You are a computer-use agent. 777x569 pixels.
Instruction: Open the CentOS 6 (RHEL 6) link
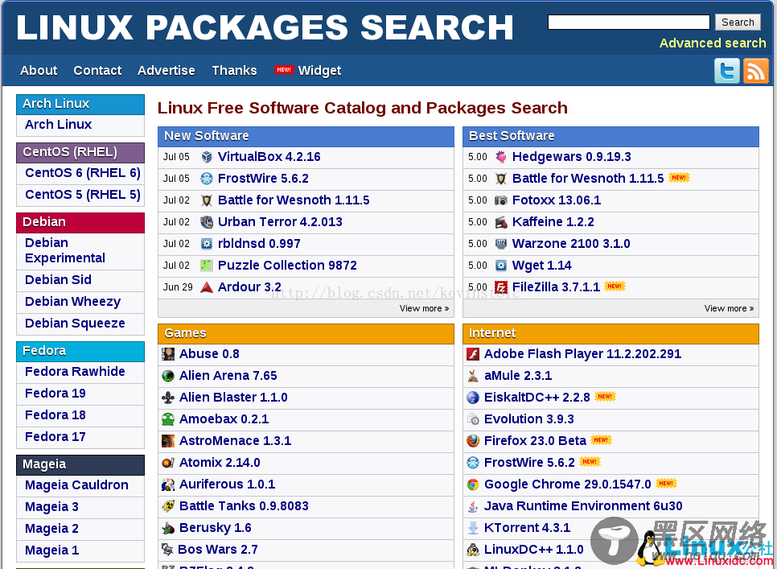(83, 173)
